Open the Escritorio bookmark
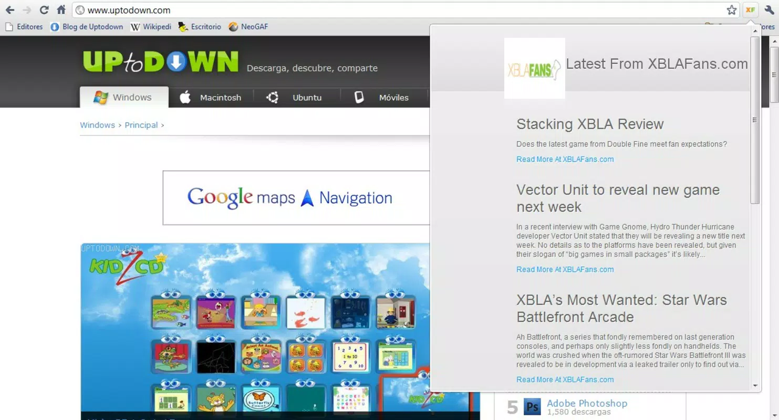Screen dimensions: 779x420 click(200, 27)
